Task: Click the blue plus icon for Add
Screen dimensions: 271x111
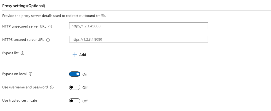Action: coord(75,55)
